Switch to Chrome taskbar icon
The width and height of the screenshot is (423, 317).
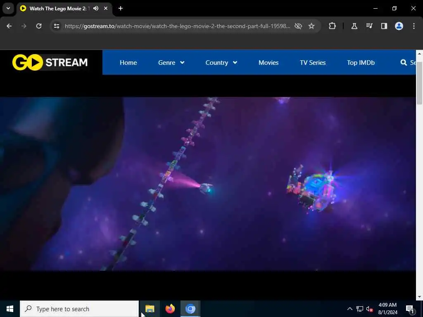(x=190, y=309)
